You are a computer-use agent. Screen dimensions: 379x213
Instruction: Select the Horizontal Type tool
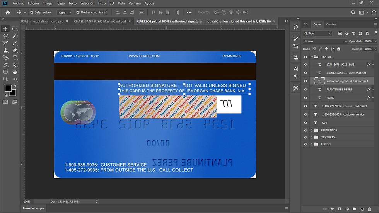[x=15, y=58]
